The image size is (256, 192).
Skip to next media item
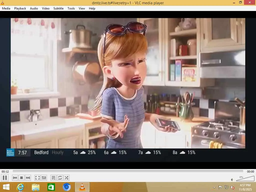click(28, 178)
